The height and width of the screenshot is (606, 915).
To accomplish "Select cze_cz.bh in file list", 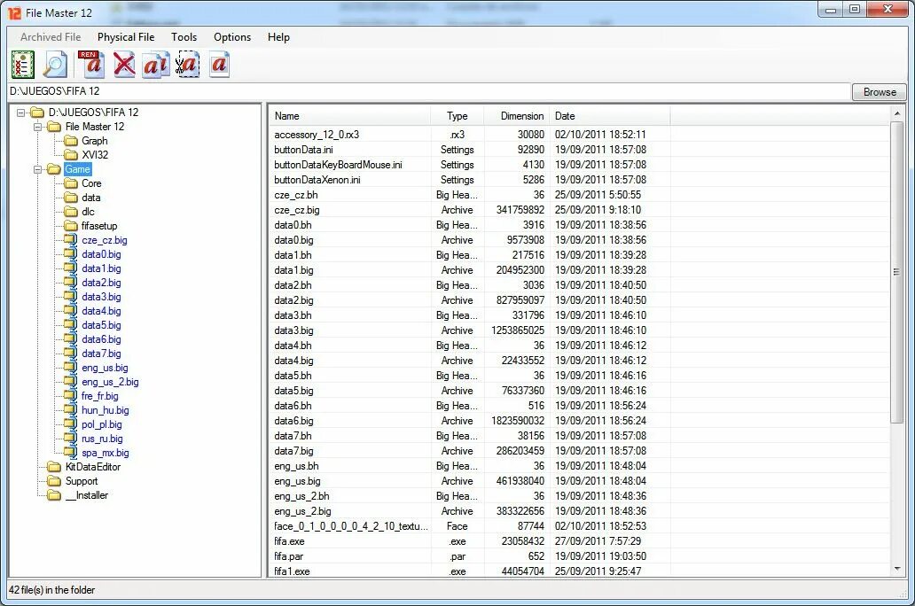I will coord(296,195).
